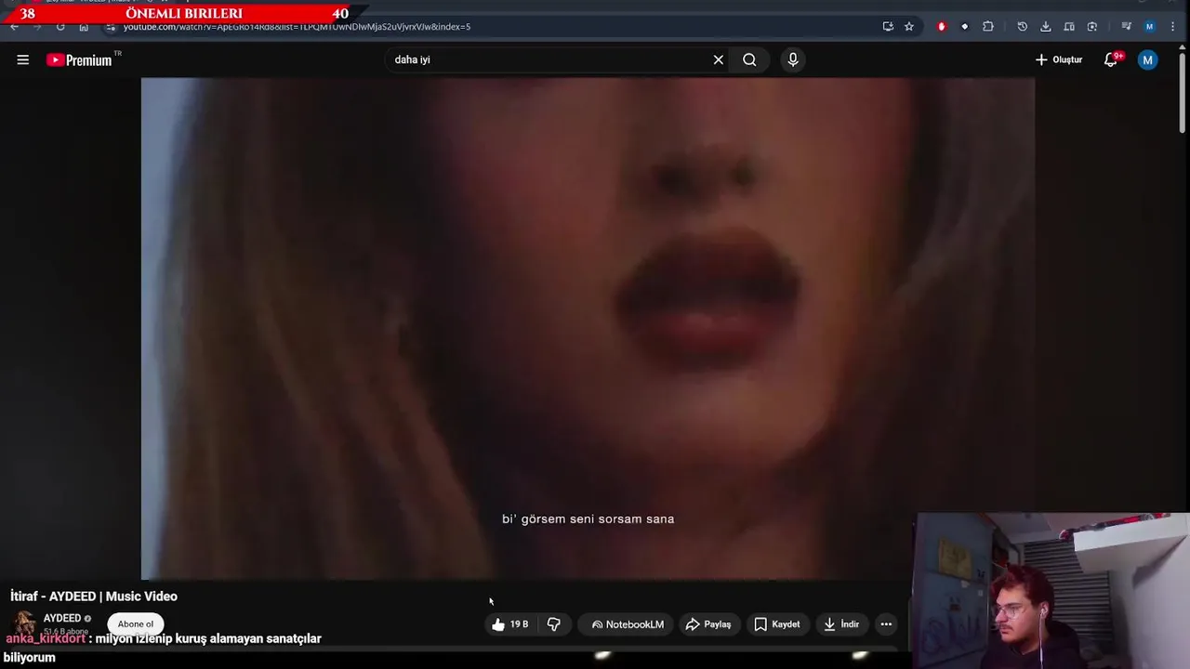The width and height of the screenshot is (1190, 669).
Task: Save the video with Kaydet
Action: [x=777, y=624]
